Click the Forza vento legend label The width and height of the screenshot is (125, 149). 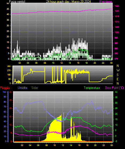pyautogui.click(x=17, y=2)
